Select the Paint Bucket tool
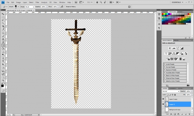Screen dimensions: 194x116 coord(3,49)
